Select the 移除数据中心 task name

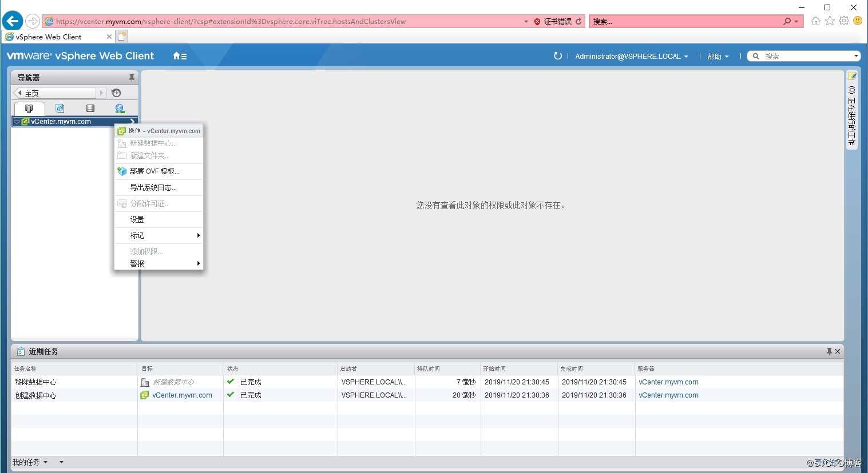pos(35,382)
